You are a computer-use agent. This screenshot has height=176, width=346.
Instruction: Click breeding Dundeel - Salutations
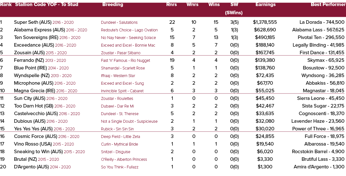tap(119, 23)
